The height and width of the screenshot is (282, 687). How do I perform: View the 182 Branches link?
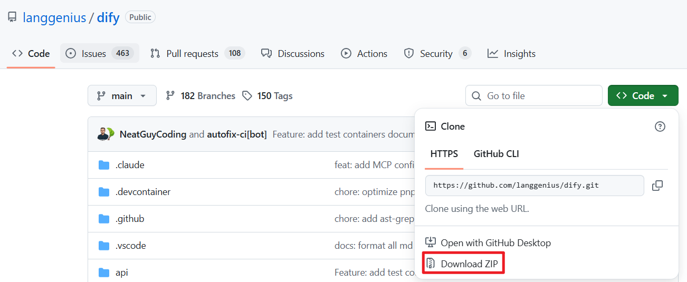pyautogui.click(x=201, y=96)
